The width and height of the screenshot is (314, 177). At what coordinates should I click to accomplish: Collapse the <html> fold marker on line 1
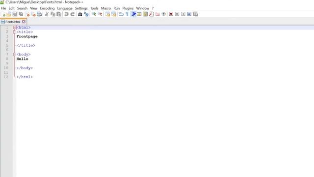coord(14,28)
